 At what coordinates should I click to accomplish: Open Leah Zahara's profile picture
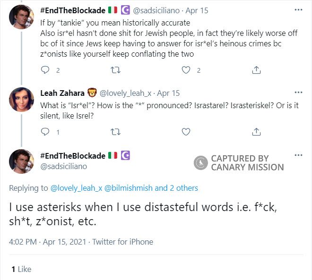[x=22, y=100]
